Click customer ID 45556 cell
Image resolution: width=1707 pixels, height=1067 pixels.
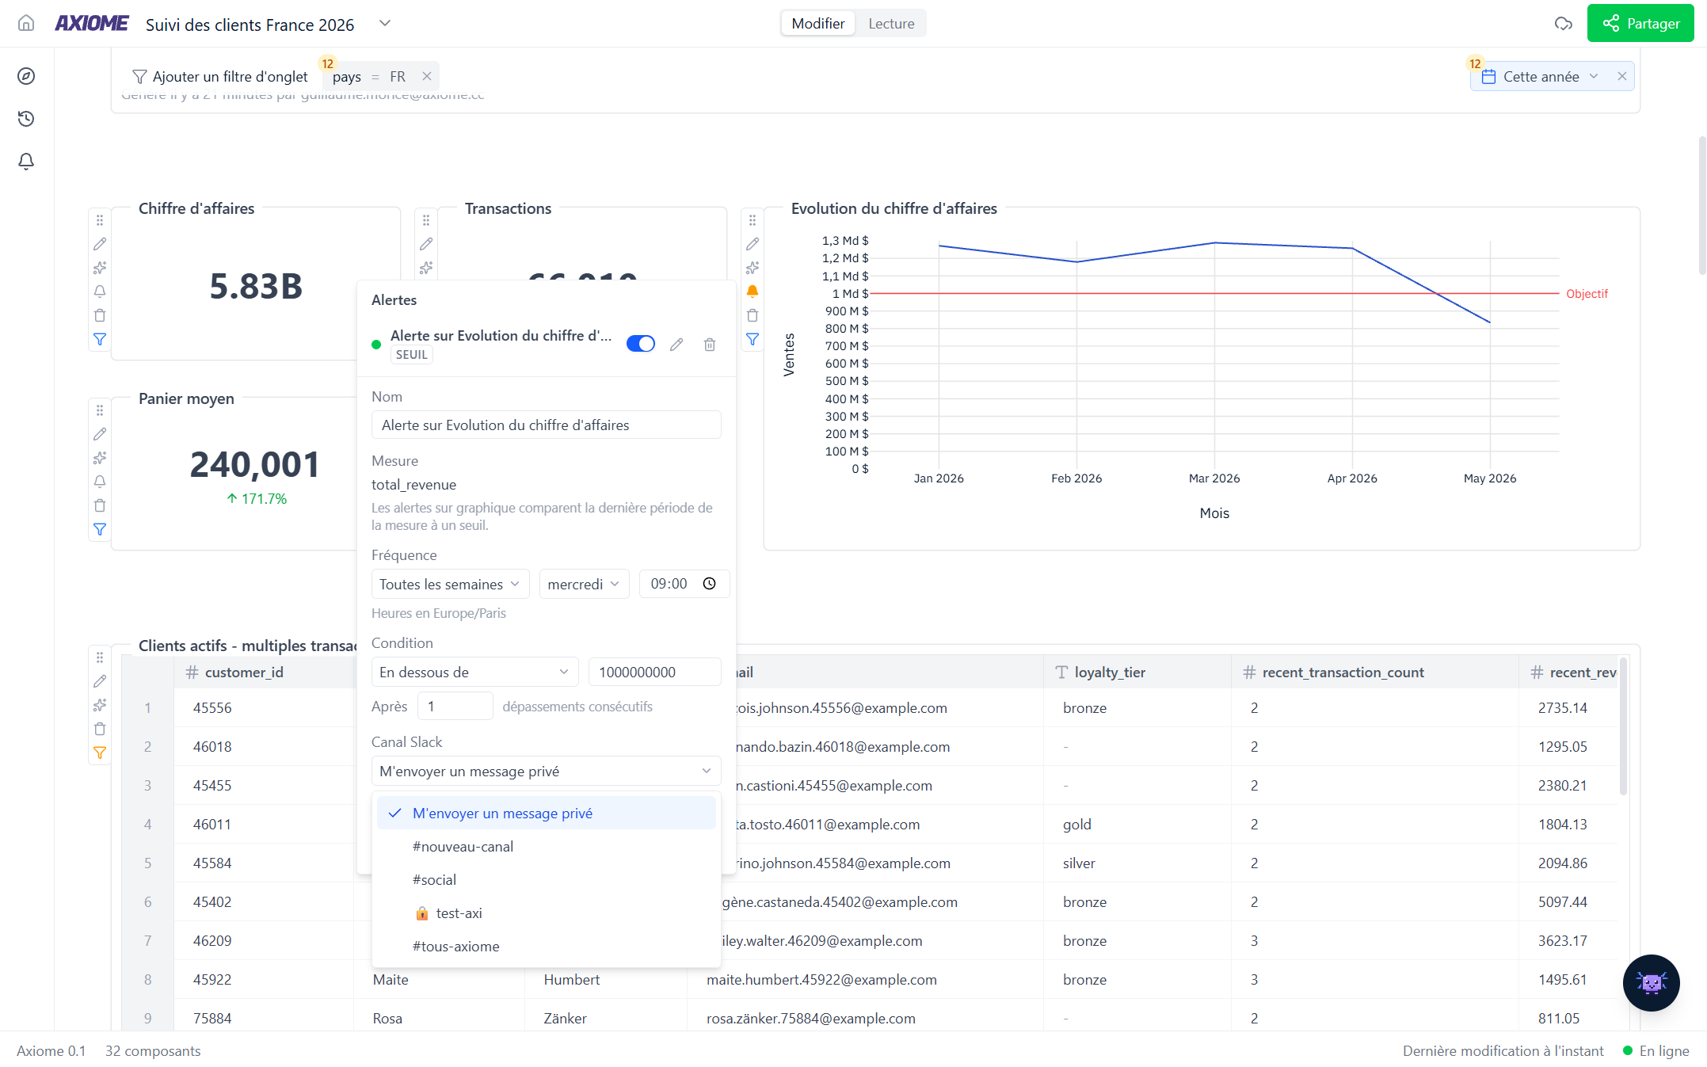tap(264, 707)
